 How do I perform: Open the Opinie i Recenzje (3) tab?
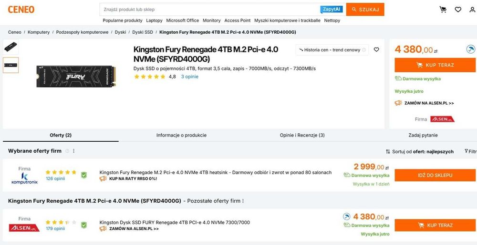click(x=302, y=135)
